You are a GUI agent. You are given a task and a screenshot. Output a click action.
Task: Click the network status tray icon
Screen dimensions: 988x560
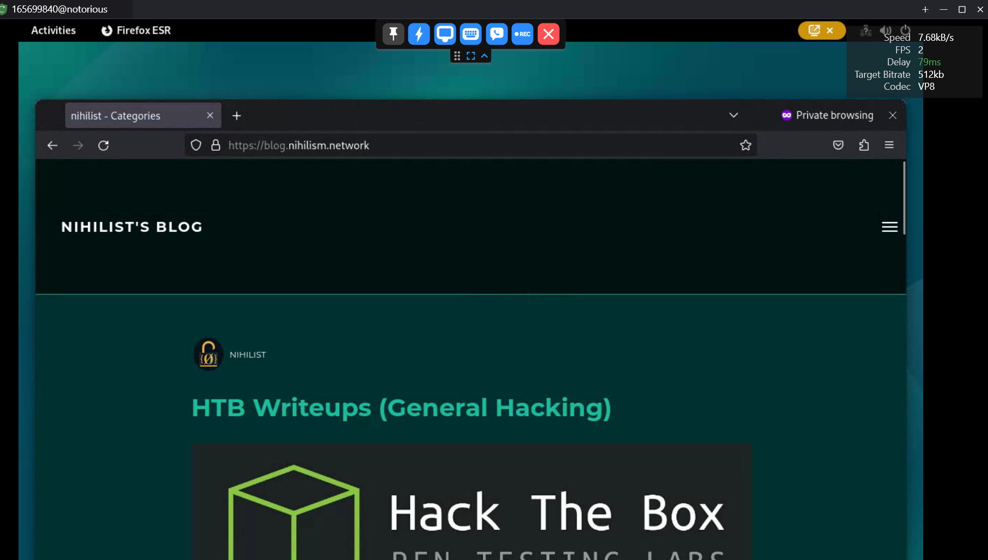click(x=866, y=30)
